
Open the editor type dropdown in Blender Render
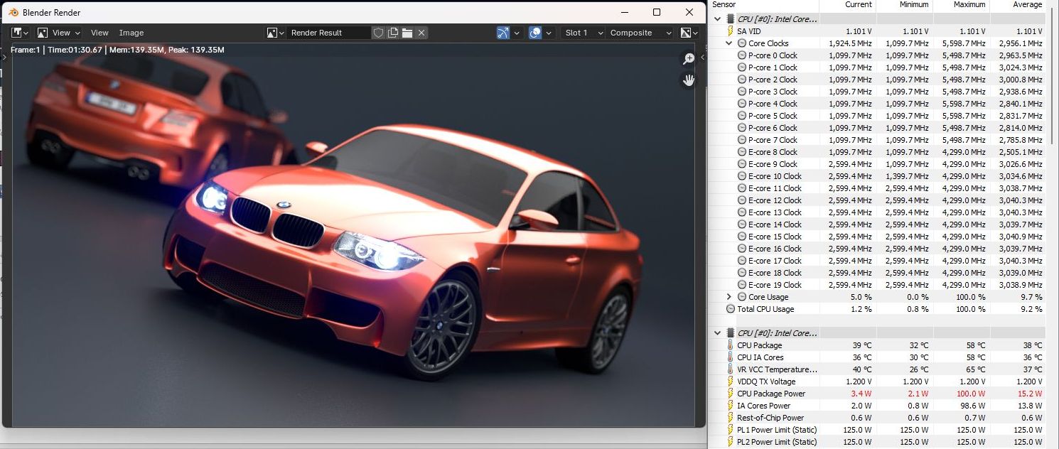tap(20, 33)
